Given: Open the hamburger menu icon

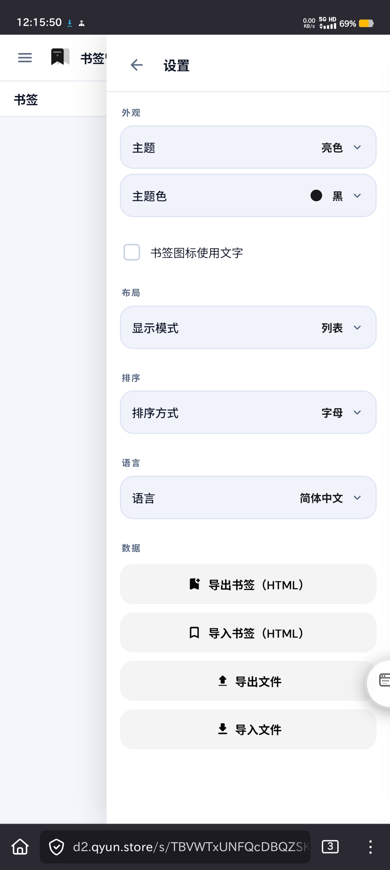Looking at the screenshot, I should click(x=25, y=57).
